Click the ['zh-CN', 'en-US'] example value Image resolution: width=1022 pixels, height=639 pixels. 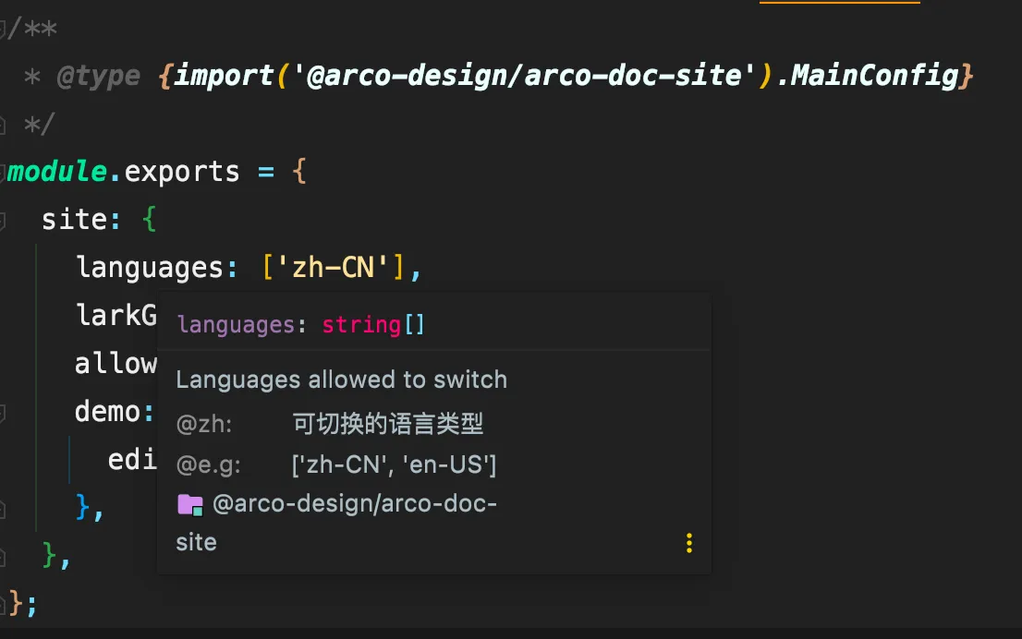click(395, 465)
